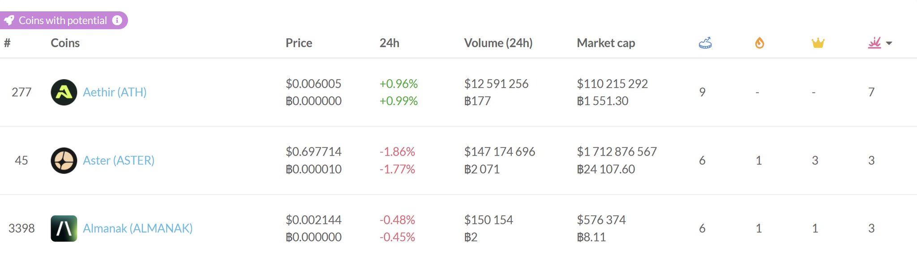Click the pink sparkle burst column icon
Image resolution: width=917 pixels, height=261 pixels.
(x=874, y=43)
